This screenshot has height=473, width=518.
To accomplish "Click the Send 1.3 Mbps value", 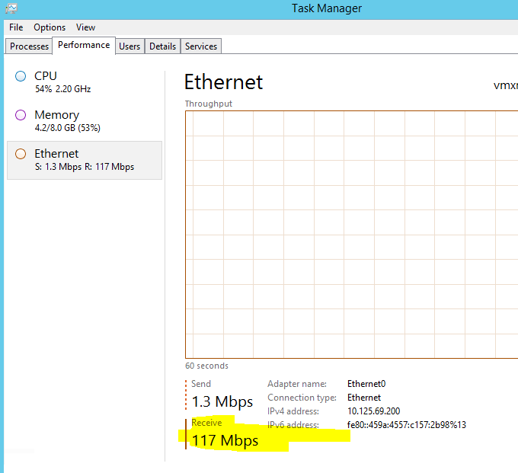I will pyautogui.click(x=222, y=401).
